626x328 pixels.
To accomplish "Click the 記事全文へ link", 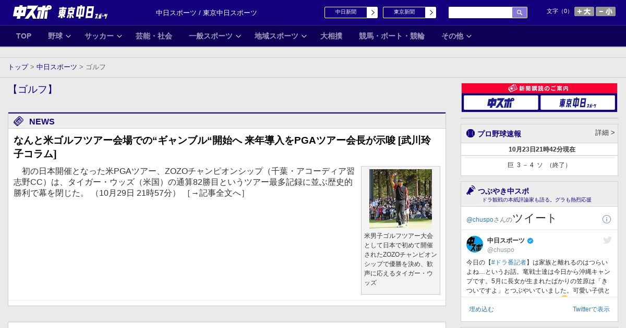I will click(216, 193).
